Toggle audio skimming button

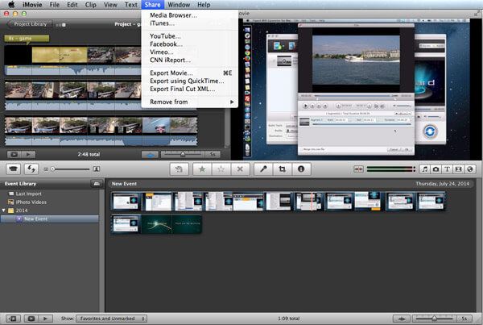pos(358,169)
